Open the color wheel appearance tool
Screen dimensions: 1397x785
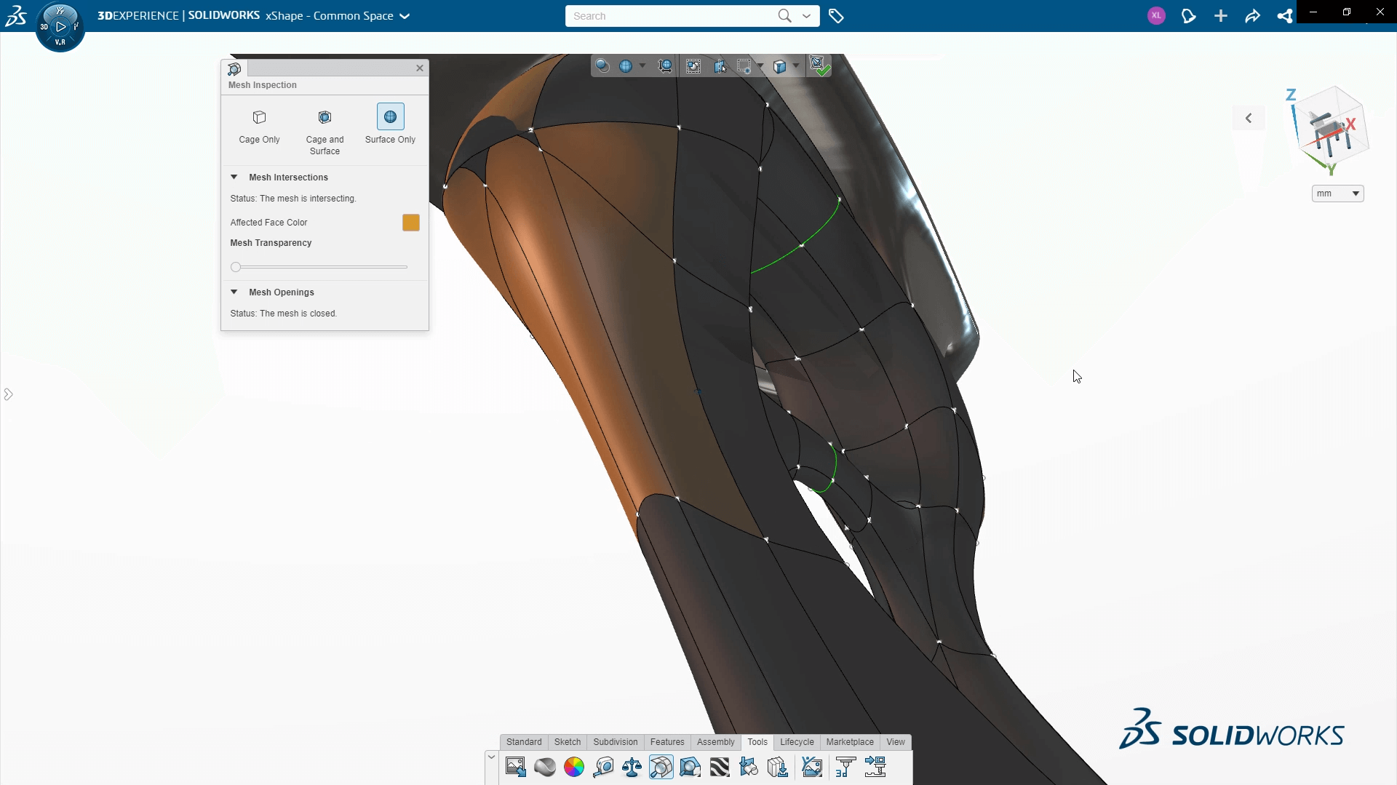[x=574, y=767]
